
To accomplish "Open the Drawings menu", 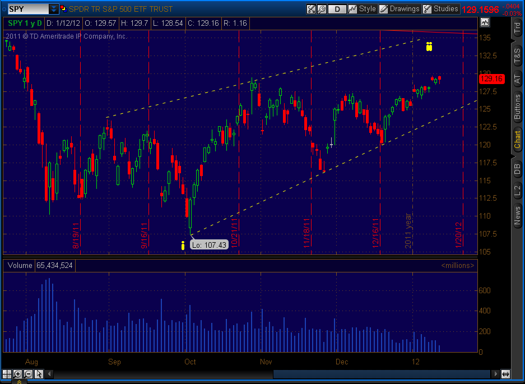I will tap(400, 9).
